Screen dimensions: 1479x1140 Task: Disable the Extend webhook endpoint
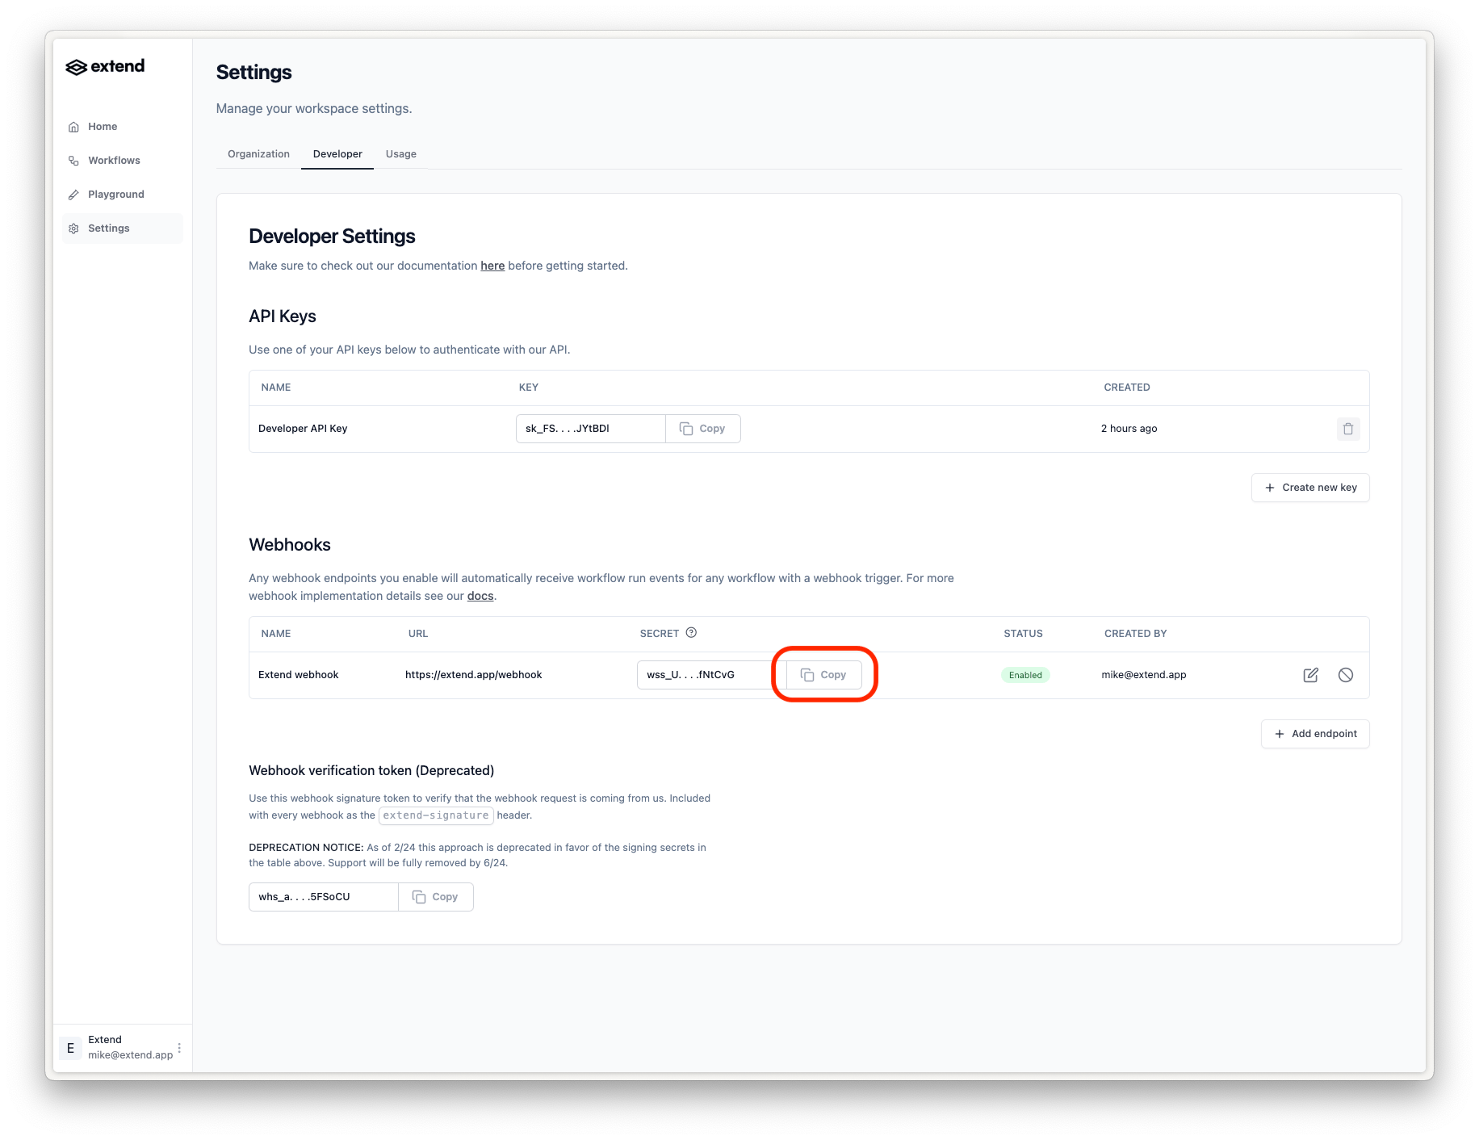(1345, 675)
